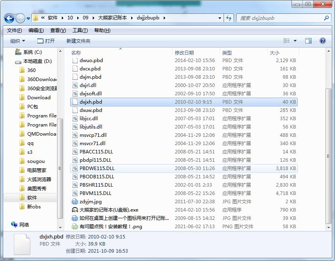Select 网络 in the navigation pane
Image resolution: width=335 pixels, height=261 pixels.
pyautogui.click(x=20, y=225)
